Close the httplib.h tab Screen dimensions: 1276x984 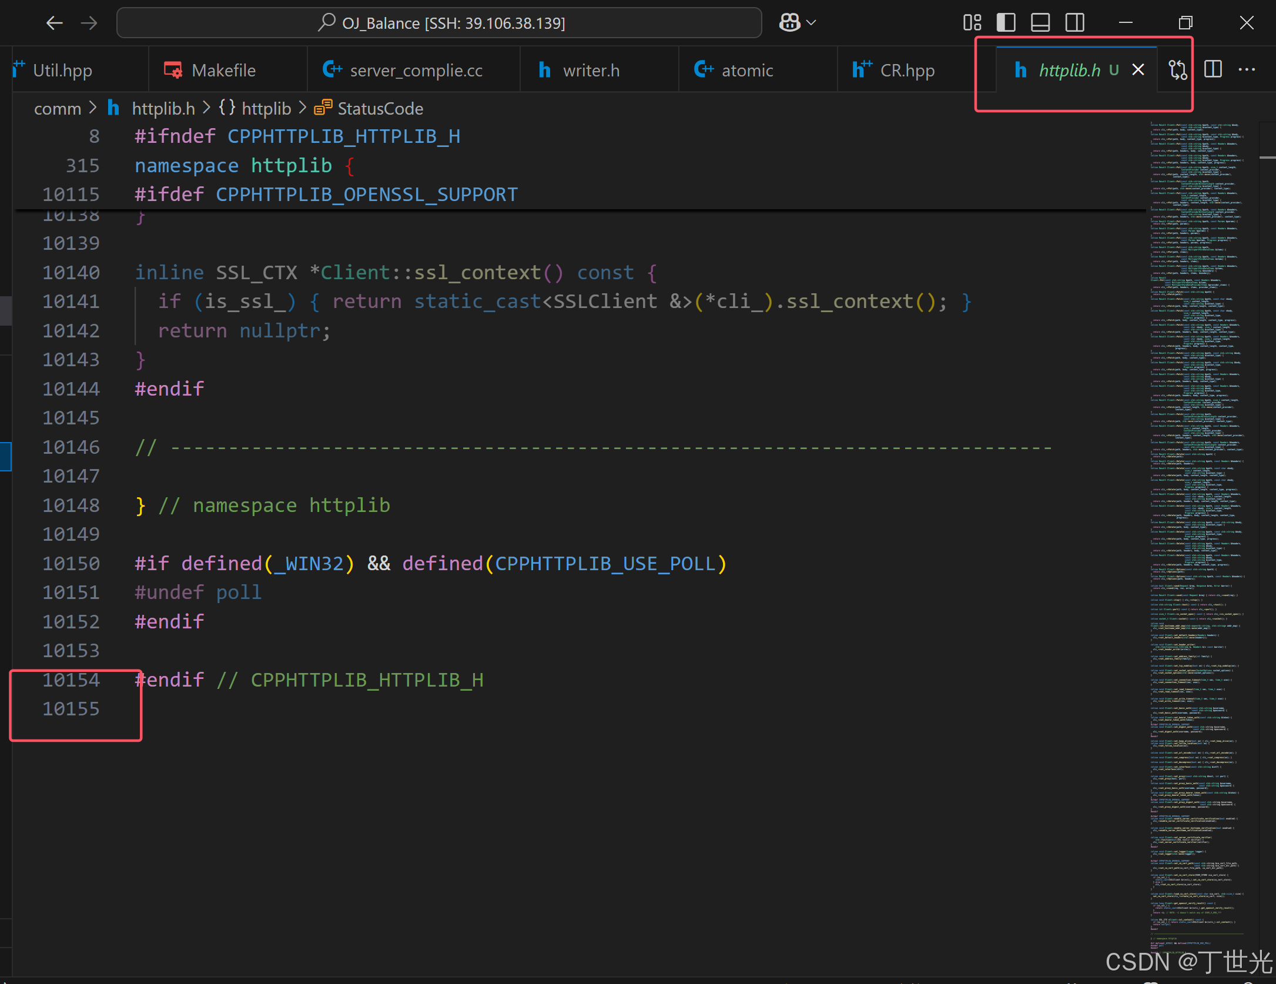1138,70
